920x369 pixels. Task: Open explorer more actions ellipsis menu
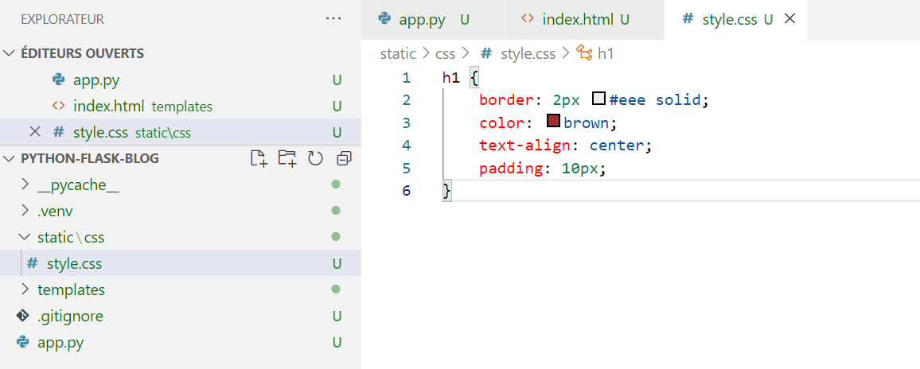333,19
